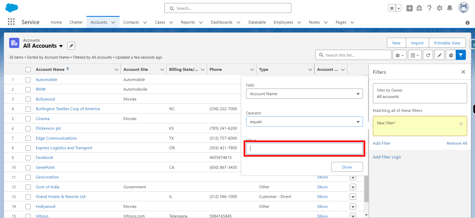Click the Remove All link
Image resolution: width=475 pixels, height=218 pixels.
[457, 143]
